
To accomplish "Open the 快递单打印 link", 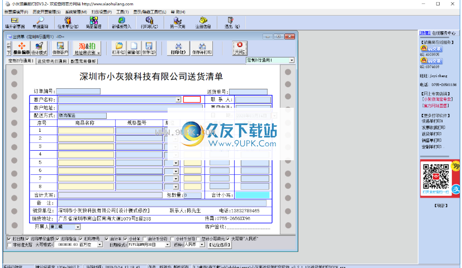I will pyautogui.click(x=432, y=121).
